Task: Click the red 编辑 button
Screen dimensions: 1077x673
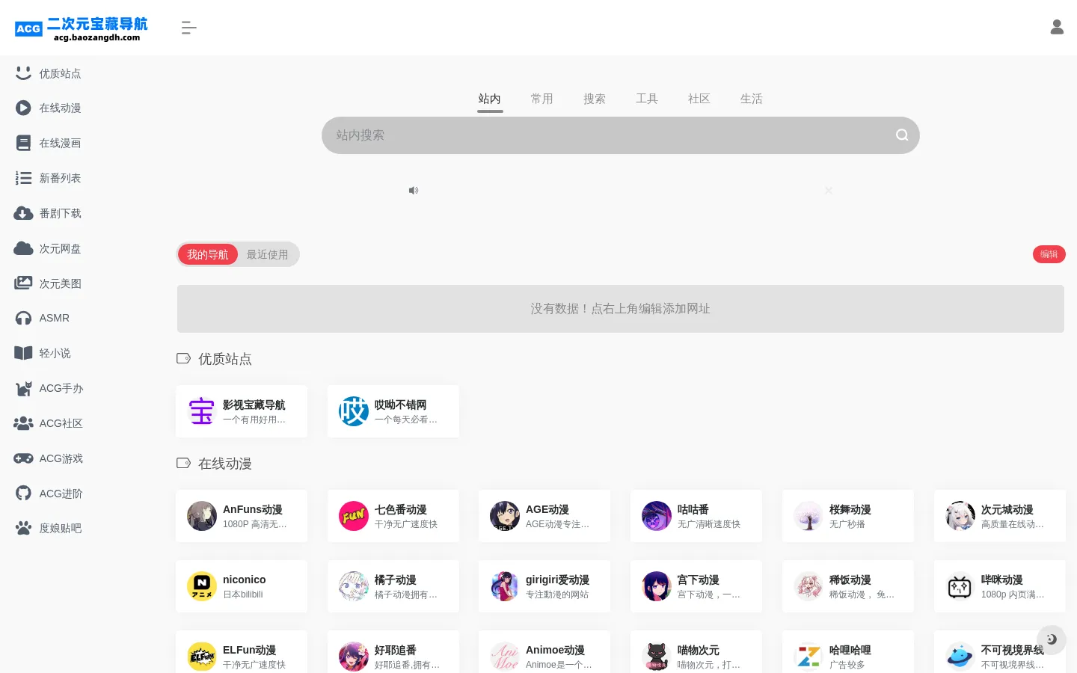Action: coord(1049,254)
